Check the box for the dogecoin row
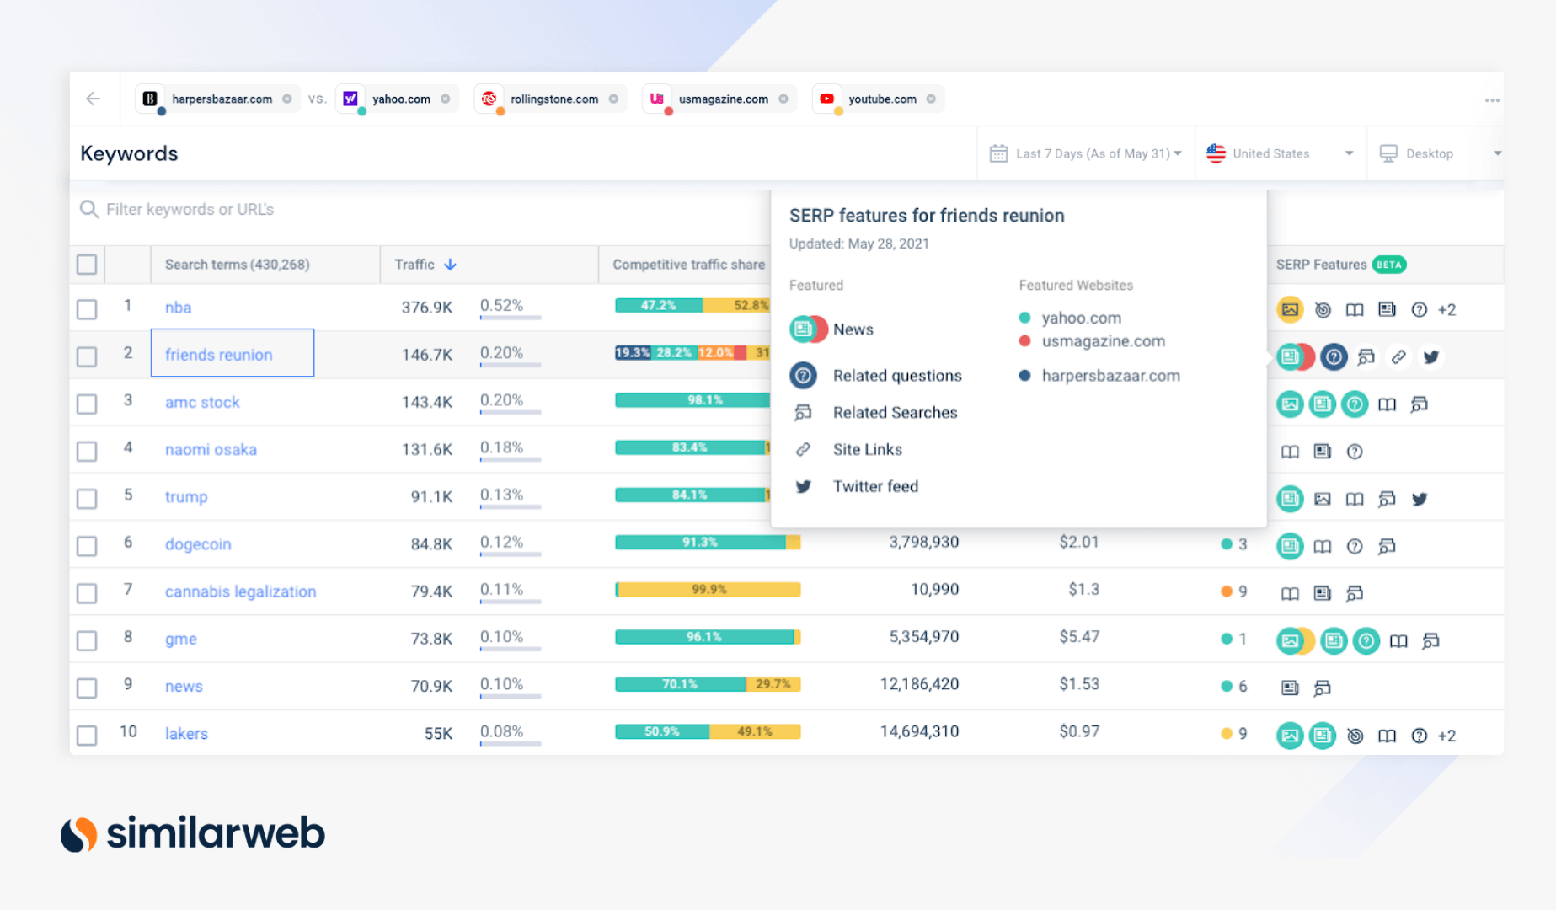This screenshot has height=910, width=1556. 87,546
